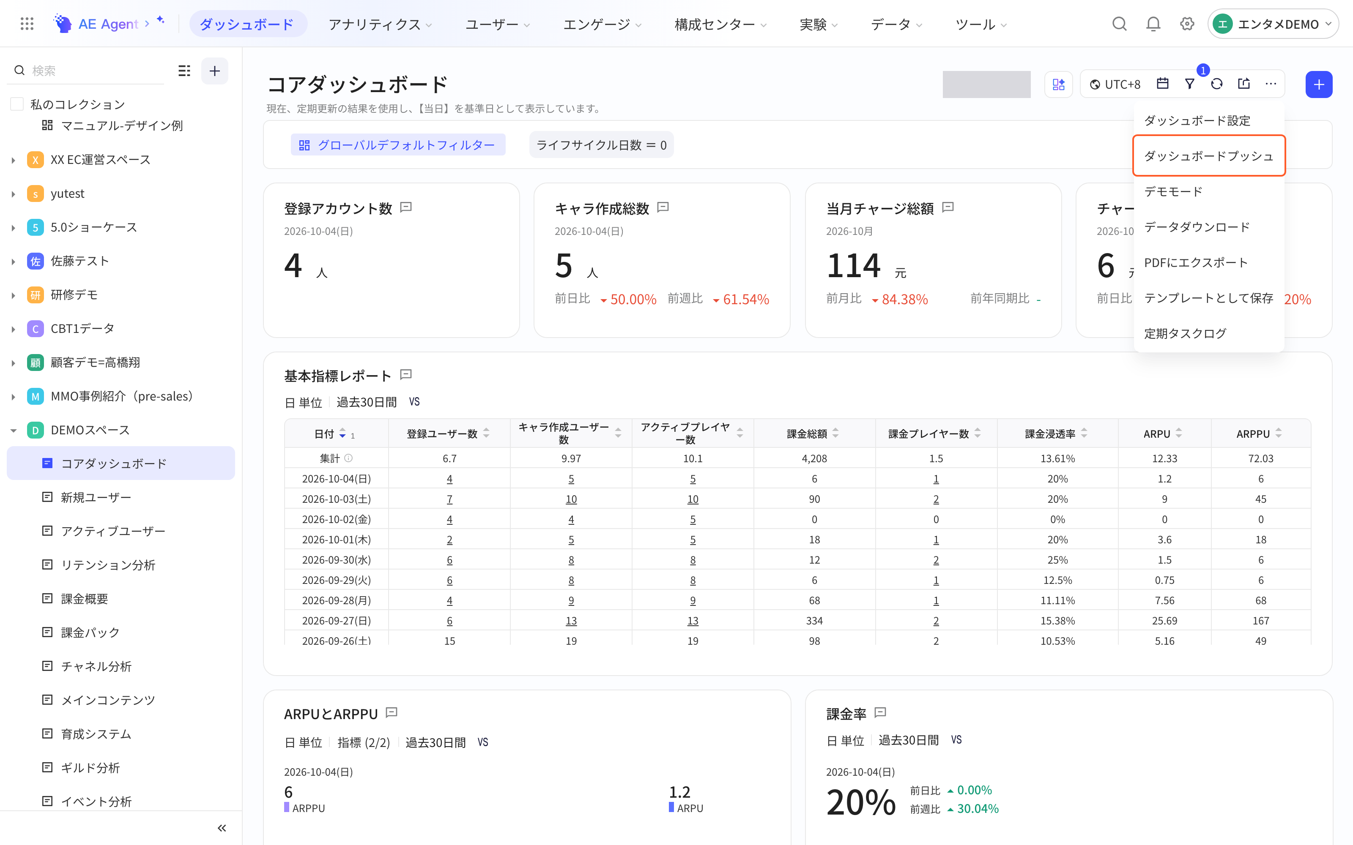
Task: Open the アナリティクス dropdown menu
Action: coord(380,24)
